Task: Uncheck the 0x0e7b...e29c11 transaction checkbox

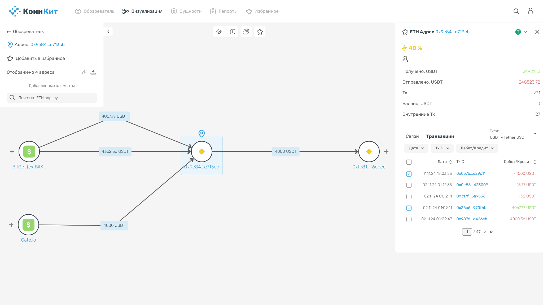Action: point(409,174)
